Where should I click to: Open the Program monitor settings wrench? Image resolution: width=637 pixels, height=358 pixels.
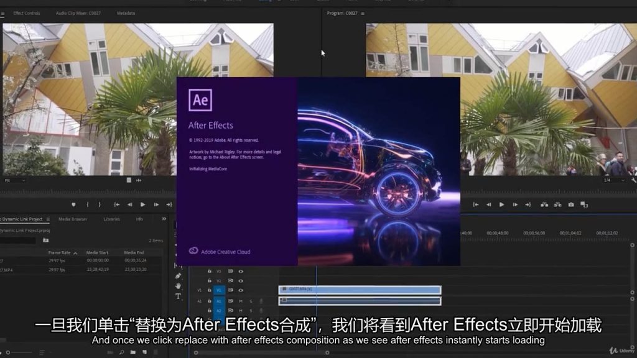pos(634,180)
